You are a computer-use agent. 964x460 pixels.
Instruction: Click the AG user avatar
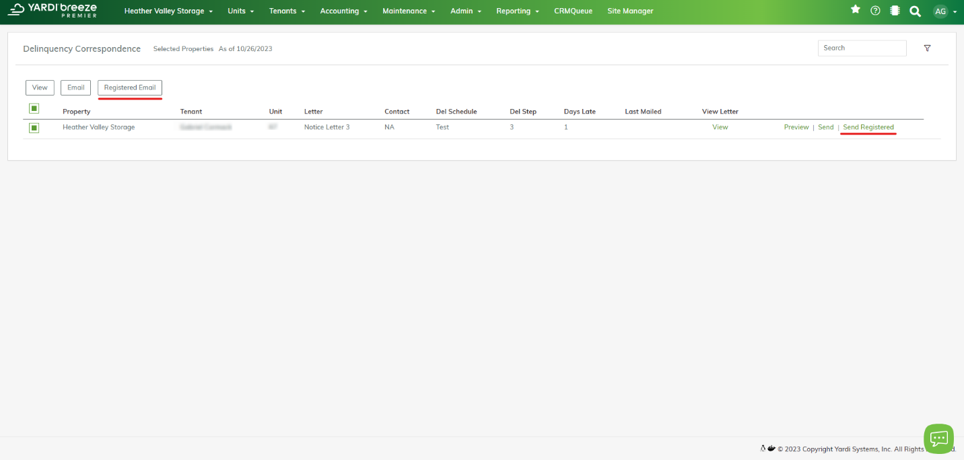(x=940, y=11)
